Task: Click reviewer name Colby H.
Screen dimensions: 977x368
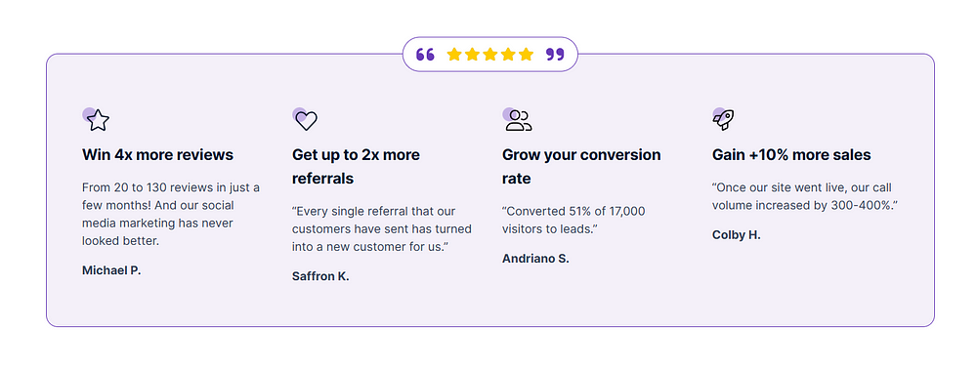Action: 737,234
